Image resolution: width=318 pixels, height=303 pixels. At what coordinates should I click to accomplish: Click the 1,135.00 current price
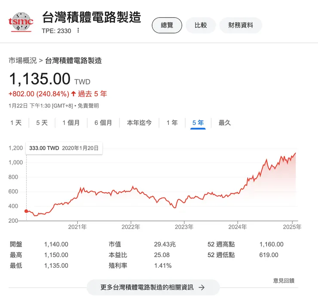40,79
